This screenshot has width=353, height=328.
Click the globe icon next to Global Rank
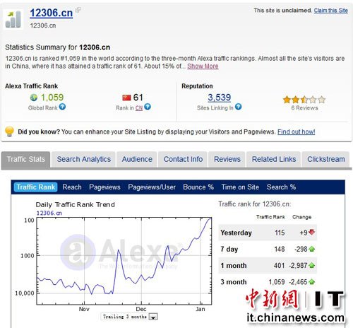coord(34,98)
